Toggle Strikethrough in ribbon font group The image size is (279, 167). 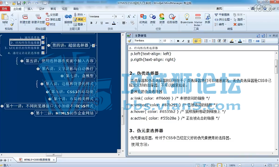[107, 23]
